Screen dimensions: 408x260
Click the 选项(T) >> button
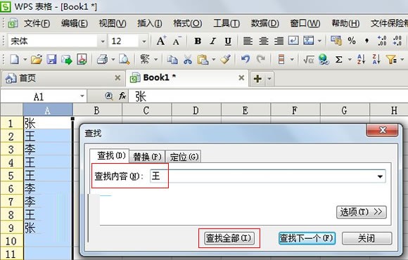(x=361, y=212)
